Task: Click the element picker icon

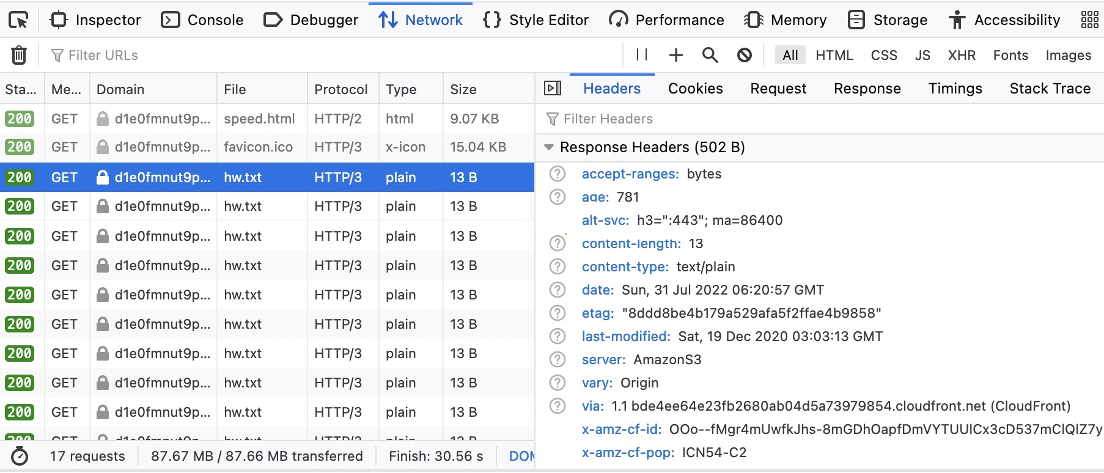Action: tap(18, 20)
